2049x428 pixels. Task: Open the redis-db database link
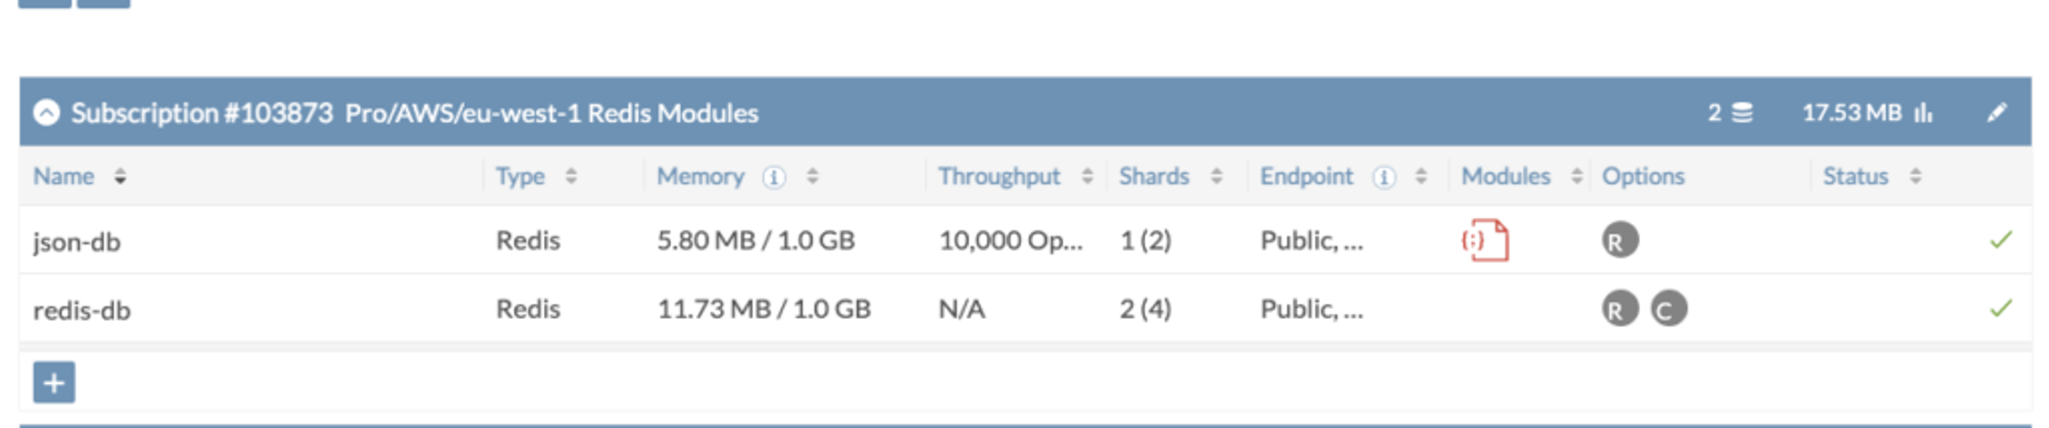(x=81, y=310)
